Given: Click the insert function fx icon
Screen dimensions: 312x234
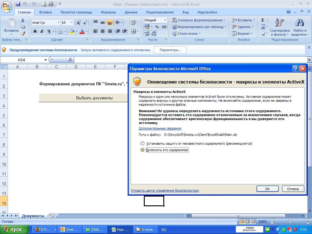Looking at the screenshot, I should pos(70,60).
